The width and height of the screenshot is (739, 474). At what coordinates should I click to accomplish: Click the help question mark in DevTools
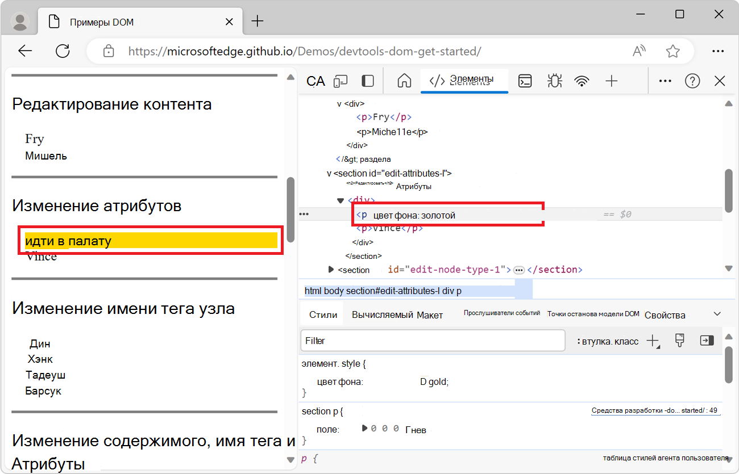coord(692,81)
